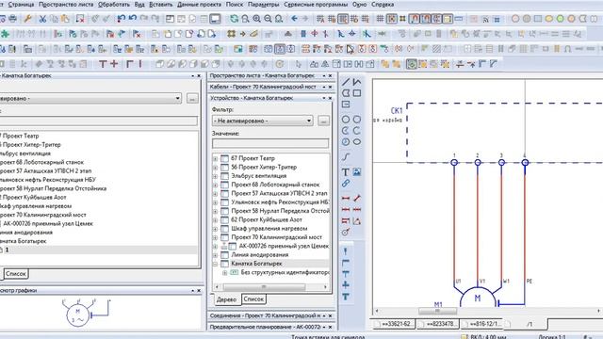Expand the Эльбрус вентиляция tree node
This screenshot has width=603, height=339.
(x=216, y=176)
